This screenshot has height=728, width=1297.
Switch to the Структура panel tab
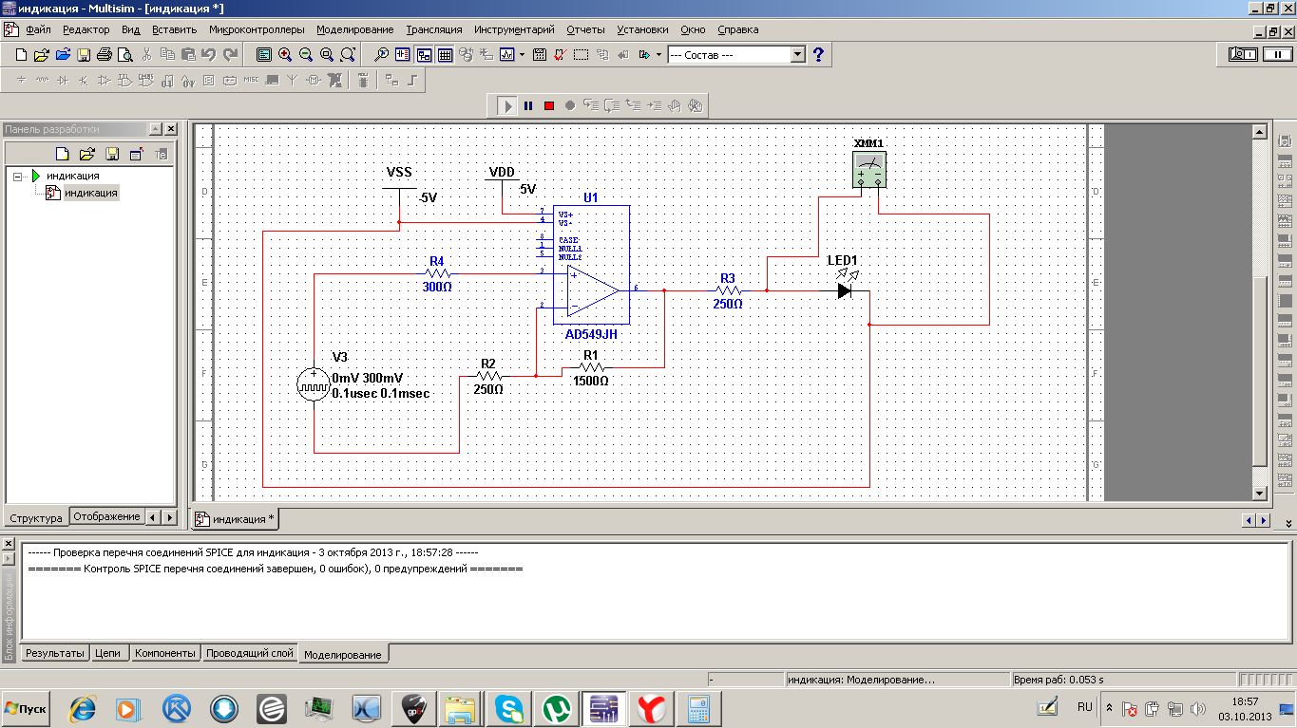pyautogui.click(x=36, y=518)
